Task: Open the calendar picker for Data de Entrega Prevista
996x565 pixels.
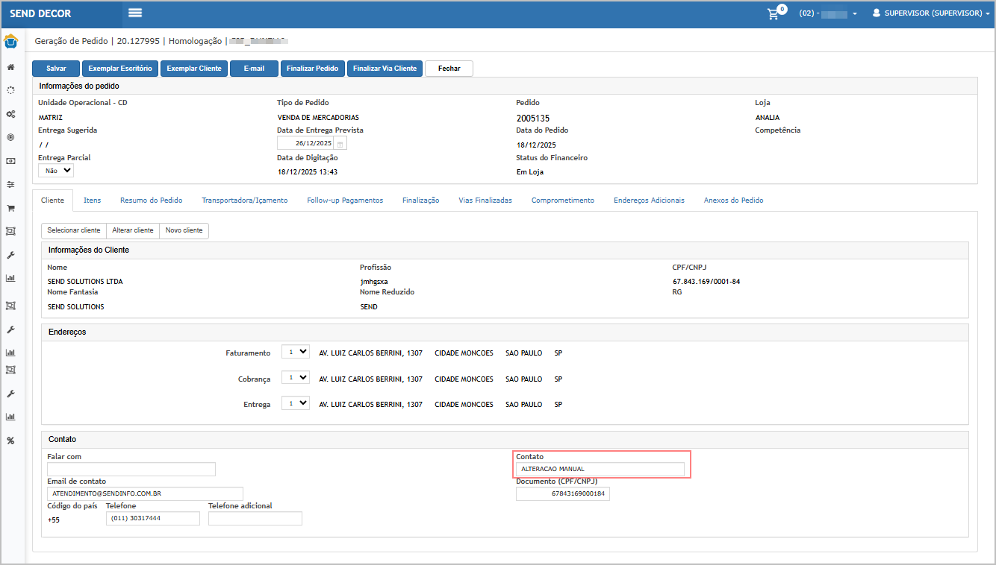Action: point(340,144)
